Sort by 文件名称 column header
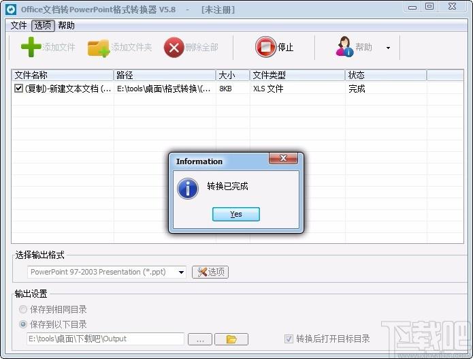The height and width of the screenshot is (359, 473). (63, 75)
